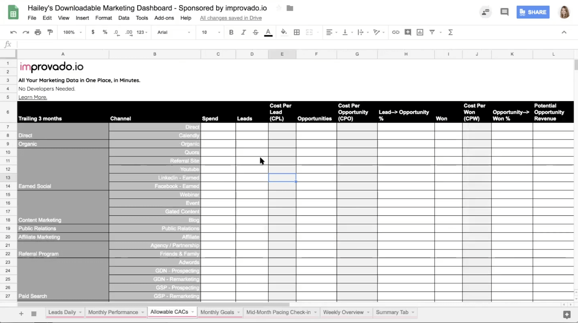Image resolution: width=578 pixels, height=323 pixels.
Task: Open text rotation dropdown
Action: [379, 32]
